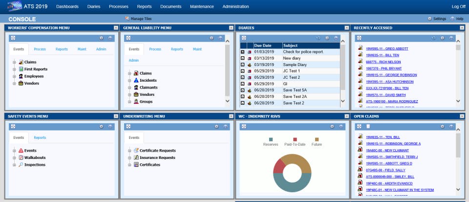Switch to Process tab in Workers' Compensation
469x202 pixels.
pos(40,49)
